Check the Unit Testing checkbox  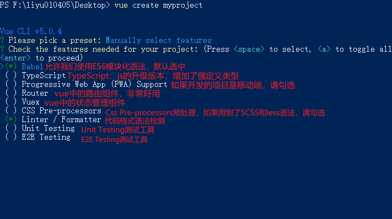click(11, 128)
